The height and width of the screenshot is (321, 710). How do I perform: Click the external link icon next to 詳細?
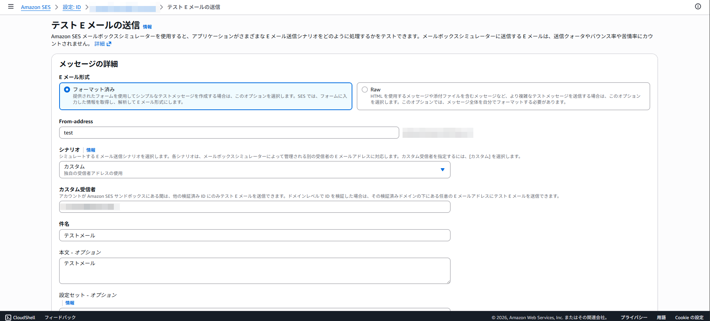click(x=109, y=44)
